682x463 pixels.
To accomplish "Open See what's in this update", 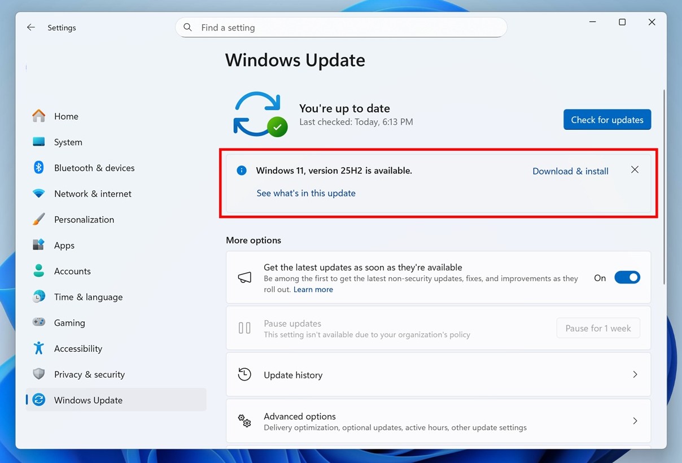I will point(306,193).
